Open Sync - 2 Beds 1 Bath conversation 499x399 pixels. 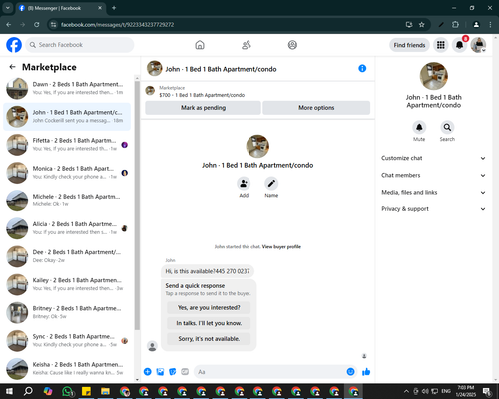pyautogui.click(x=67, y=341)
